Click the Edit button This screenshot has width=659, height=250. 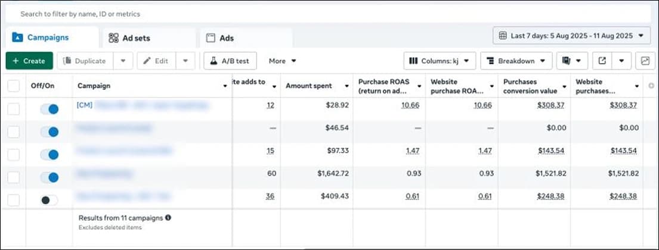tap(156, 61)
